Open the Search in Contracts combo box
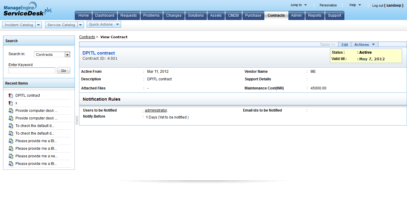Image resolution: width=407 pixels, height=201 pixels. tap(52, 55)
